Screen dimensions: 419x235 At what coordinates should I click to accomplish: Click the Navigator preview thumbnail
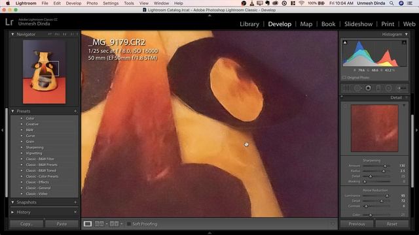coord(44,72)
